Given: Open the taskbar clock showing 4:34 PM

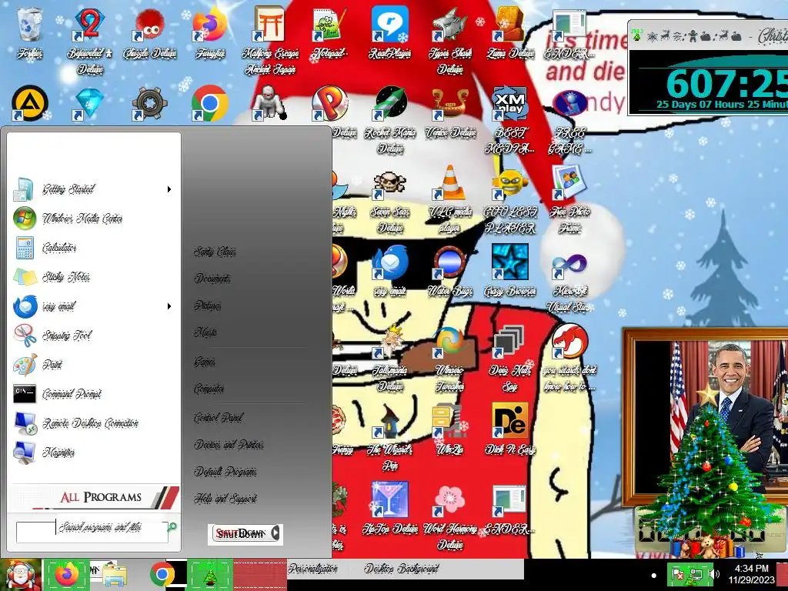Looking at the screenshot, I should pyautogui.click(x=751, y=574).
